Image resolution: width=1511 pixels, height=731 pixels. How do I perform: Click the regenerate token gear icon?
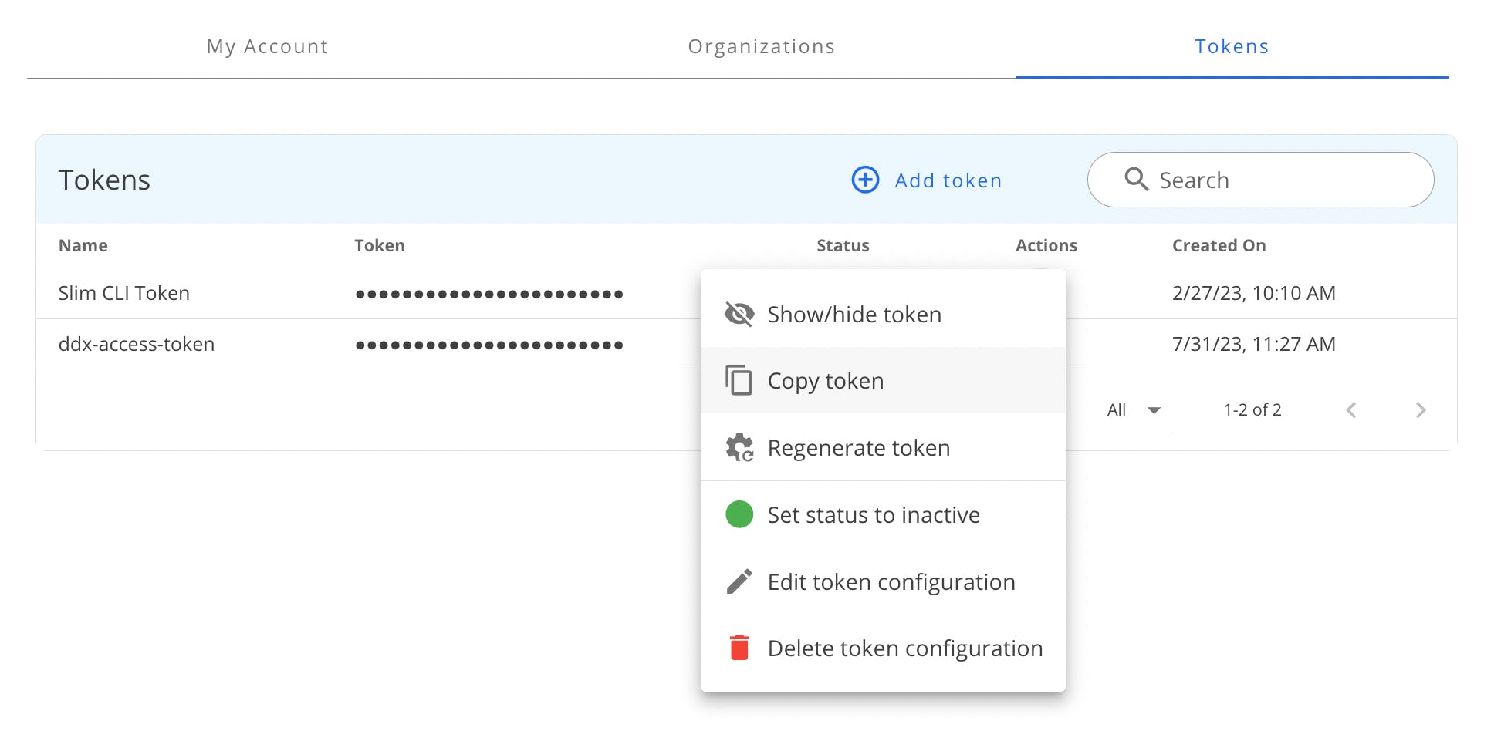click(739, 448)
